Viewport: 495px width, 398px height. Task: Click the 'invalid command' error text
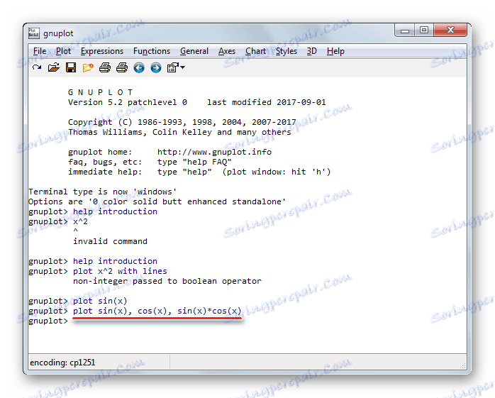tap(110, 242)
